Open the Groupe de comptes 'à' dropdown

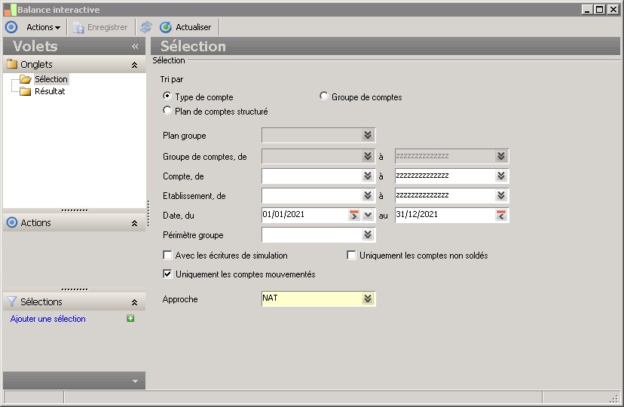501,156
